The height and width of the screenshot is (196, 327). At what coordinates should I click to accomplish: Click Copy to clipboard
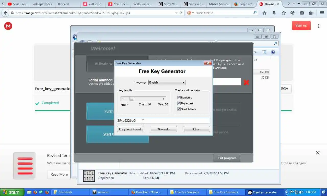point(130,129)
